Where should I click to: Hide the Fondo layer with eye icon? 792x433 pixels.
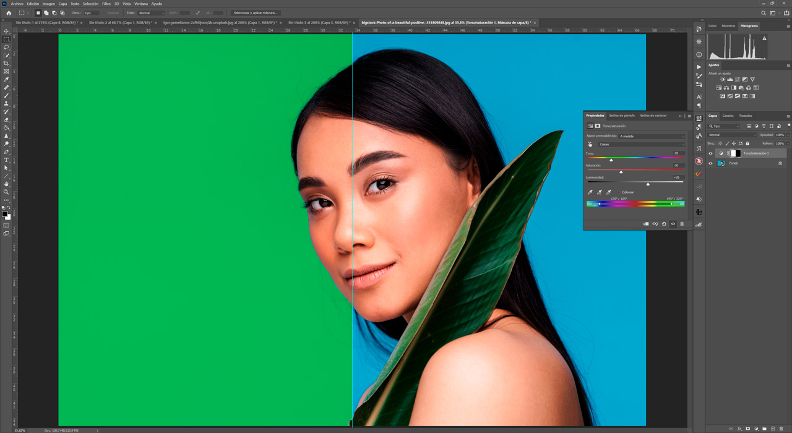tap(710, 163)
